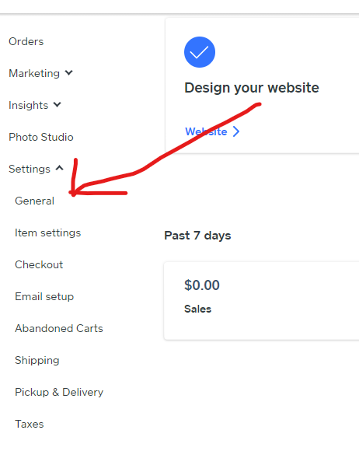Collapse the Settings section chevron
Viewport: 359px width, 451px height.
tap(60, 168)
